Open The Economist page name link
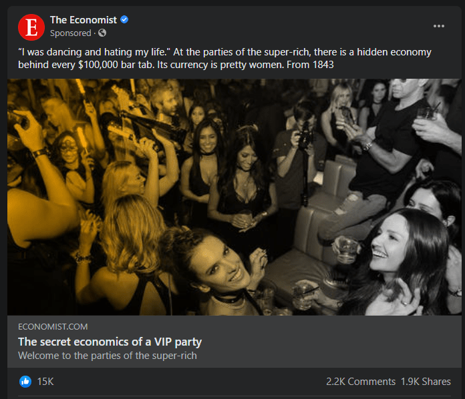Viewport: 465px width, 399px height. pyautogui.click(x=84, y=20)
